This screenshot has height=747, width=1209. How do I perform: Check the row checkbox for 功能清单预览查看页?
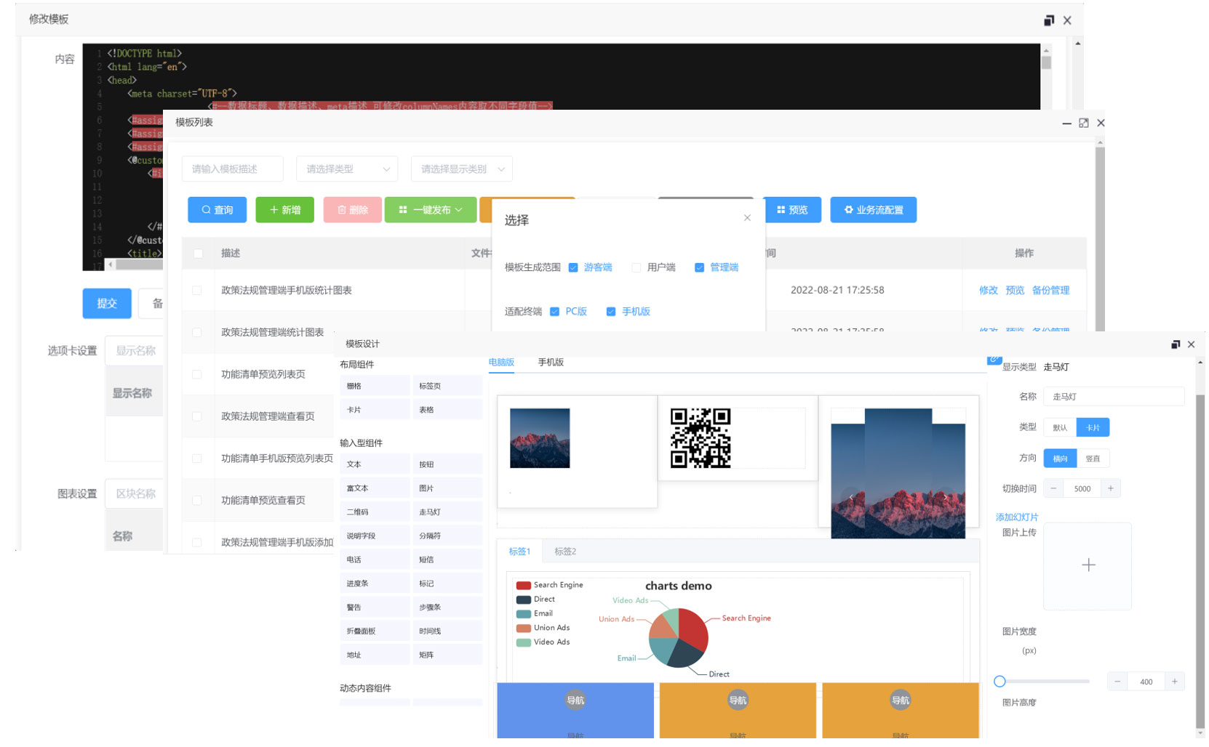(196, 501)
